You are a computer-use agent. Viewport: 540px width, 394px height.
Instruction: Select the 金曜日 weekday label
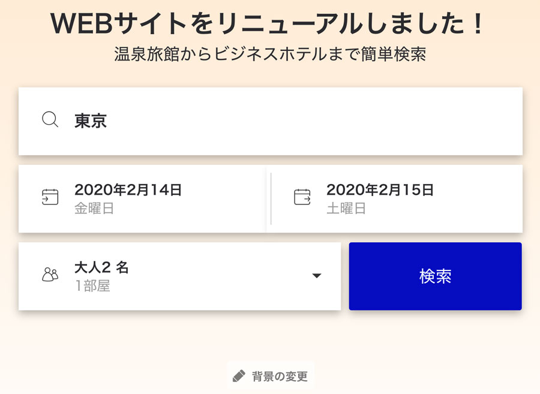pyautogui.click(x=94, y=209)
